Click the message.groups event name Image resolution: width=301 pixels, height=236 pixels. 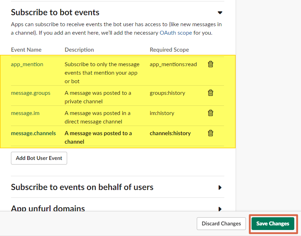coord(30,93)
